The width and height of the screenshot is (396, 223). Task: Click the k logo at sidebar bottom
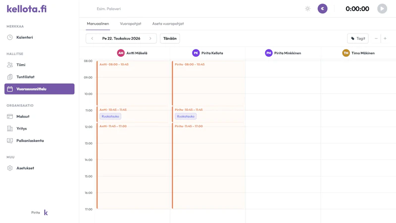pos(46,213)
